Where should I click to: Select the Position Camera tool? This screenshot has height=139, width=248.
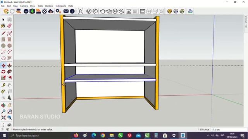pos(3,125)
